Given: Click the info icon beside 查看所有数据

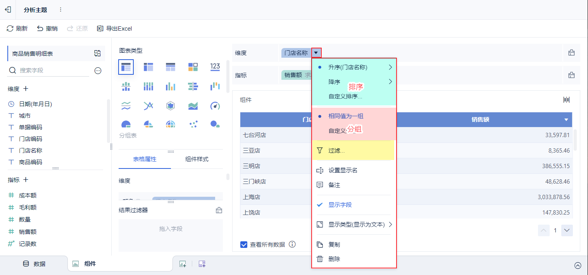Looking at the screenshot, I should coord(293,244).
